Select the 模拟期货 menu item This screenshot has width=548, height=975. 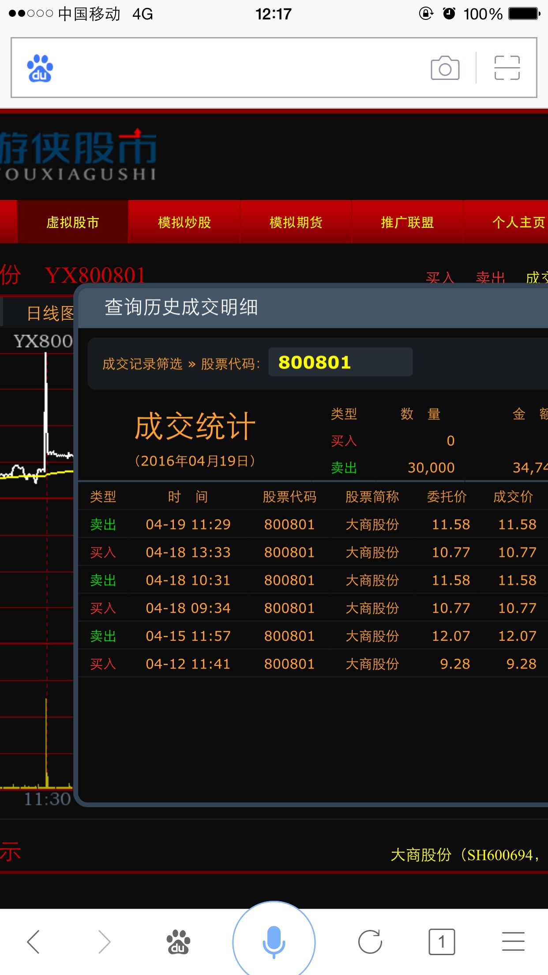point(296,222)
